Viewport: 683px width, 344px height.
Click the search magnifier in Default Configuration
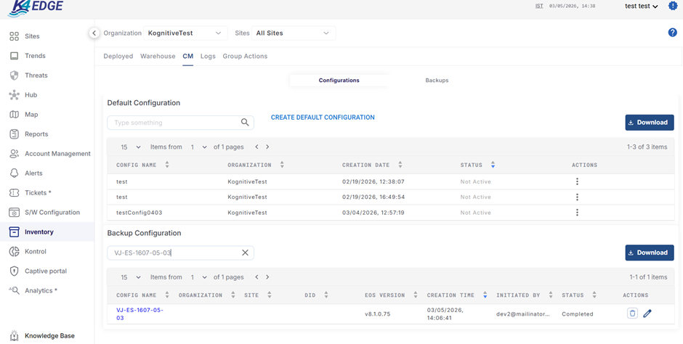[245, 123]
